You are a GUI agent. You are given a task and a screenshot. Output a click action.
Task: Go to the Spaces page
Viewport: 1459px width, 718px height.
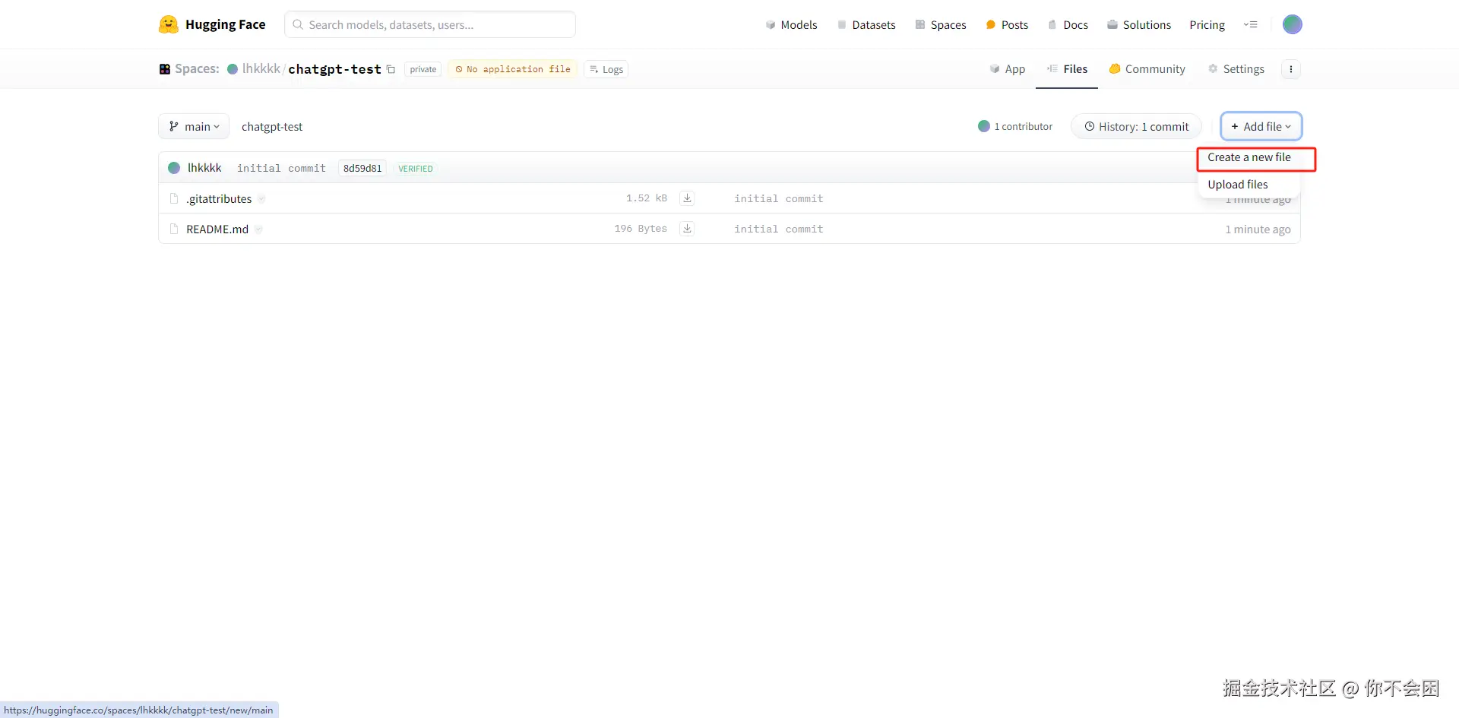(x=941, y=24)
